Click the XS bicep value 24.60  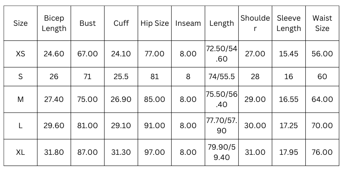tap(54, 54)
